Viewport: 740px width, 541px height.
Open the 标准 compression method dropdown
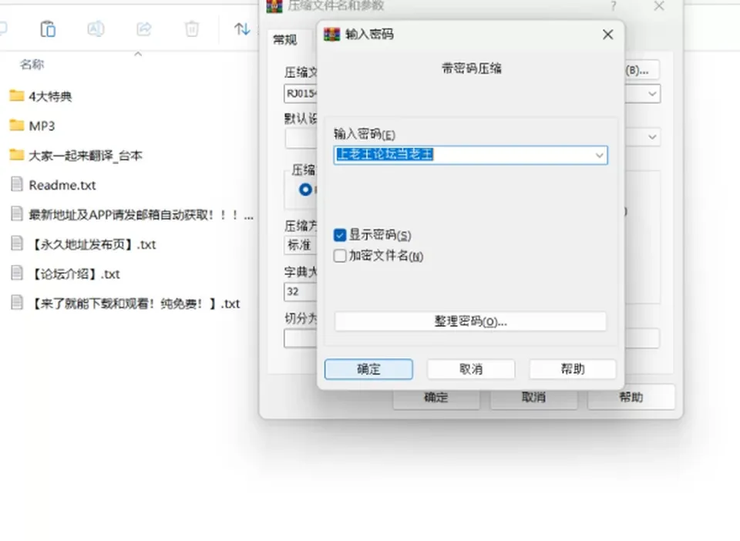pyautogui.click(x=301, y=245)
